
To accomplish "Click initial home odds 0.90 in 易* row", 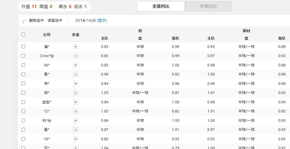I will pyautogui.click(x=105, y=74).
